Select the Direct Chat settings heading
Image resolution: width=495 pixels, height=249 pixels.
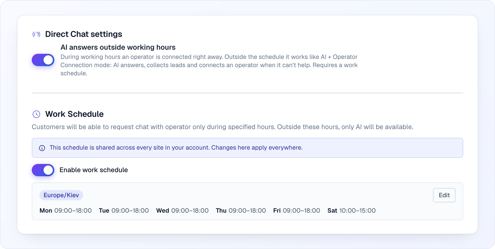84,34
